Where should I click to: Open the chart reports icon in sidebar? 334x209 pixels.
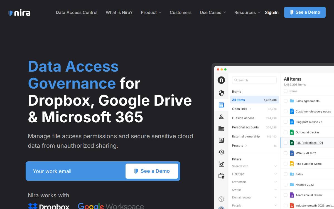point(221,140)
